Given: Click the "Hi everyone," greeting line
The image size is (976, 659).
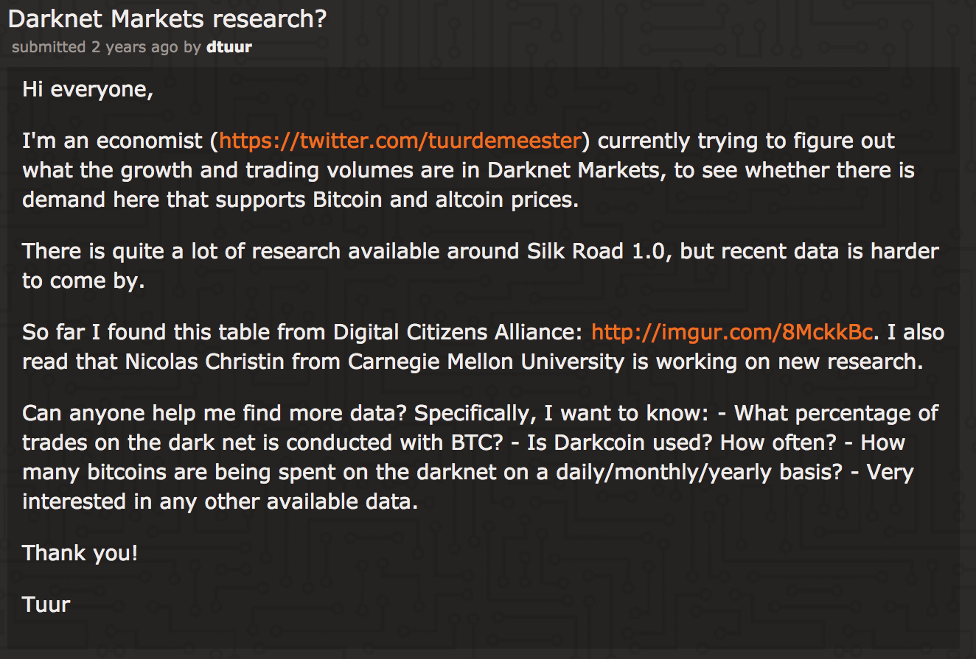Looking at the screenshot, I should tap(88, 90).
